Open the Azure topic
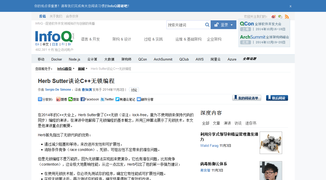 pos(232,59)
